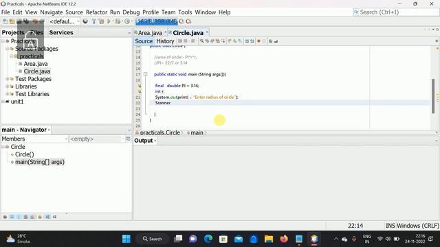Image resolution: width=440 pixels, height=247 pixels.
Task: Open the Members dropdown in Navigator
Action: coord(35,139)
